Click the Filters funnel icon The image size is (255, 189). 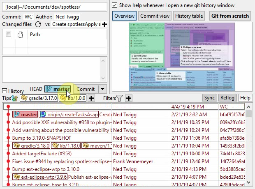point(119,98)
